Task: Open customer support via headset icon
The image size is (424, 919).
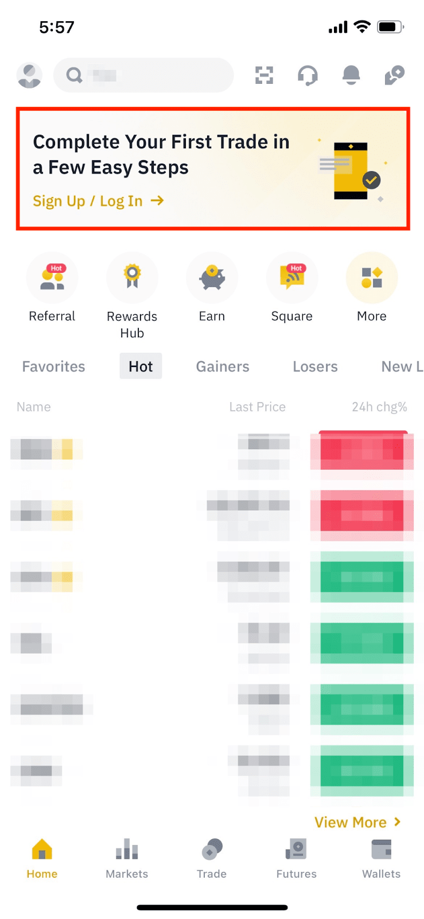Action: point(308,75)
